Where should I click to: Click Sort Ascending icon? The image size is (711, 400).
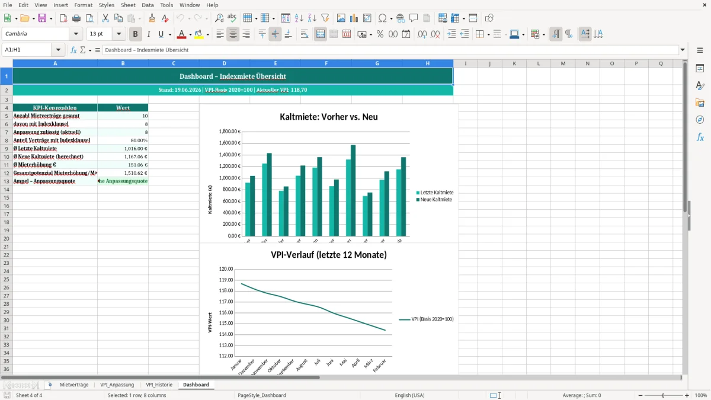[299, 18]
